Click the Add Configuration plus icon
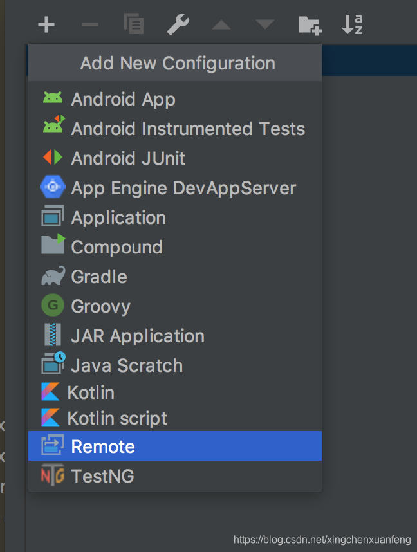The image size is (417, 552). (46, 24)
